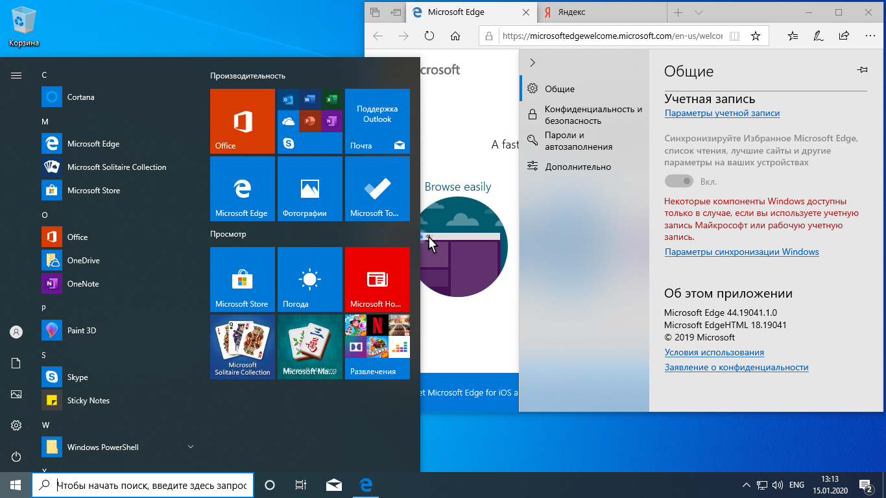Click the Windows Start button
886x498 pixels.
pyautogui.click(x=16, y=485)
